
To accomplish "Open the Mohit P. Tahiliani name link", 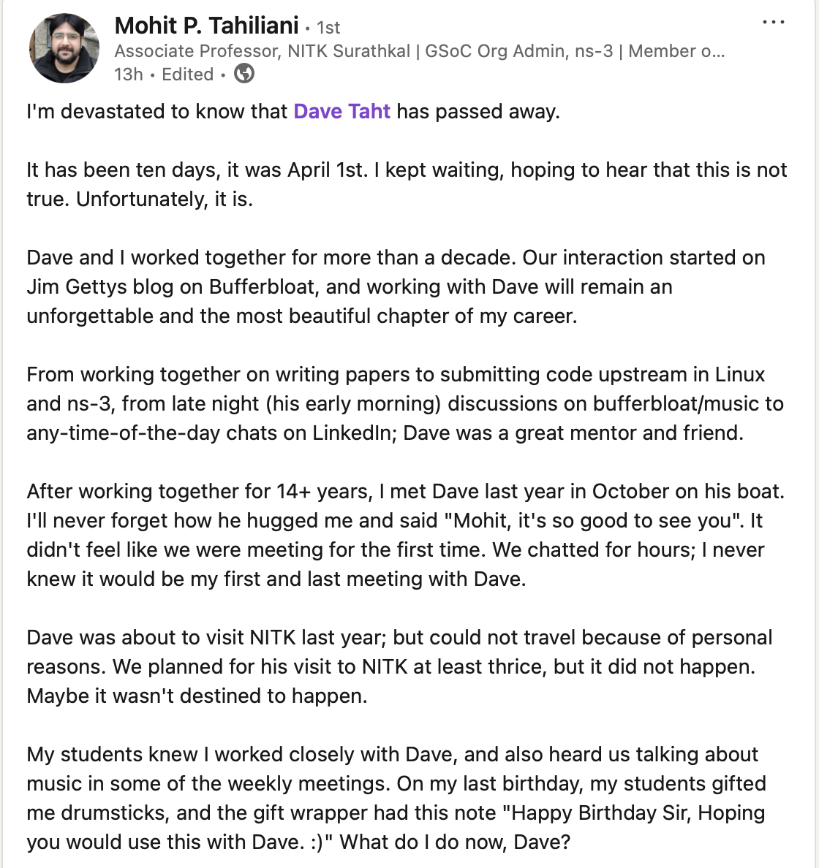I will [207, 26].
